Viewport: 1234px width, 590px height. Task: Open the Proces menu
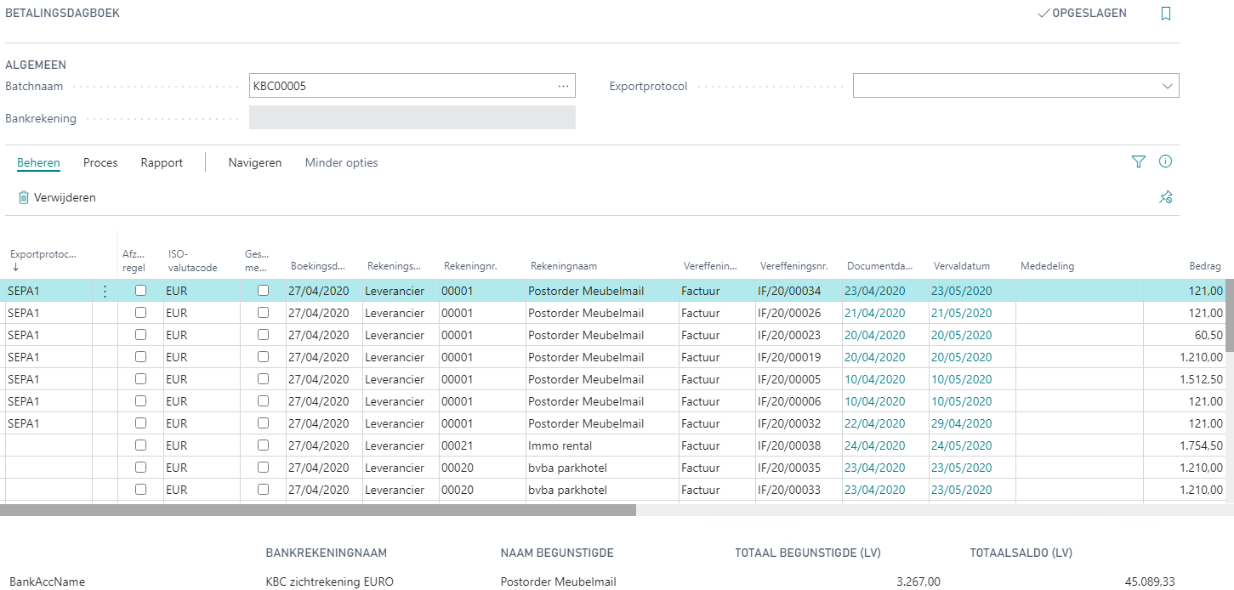(100, 162)
